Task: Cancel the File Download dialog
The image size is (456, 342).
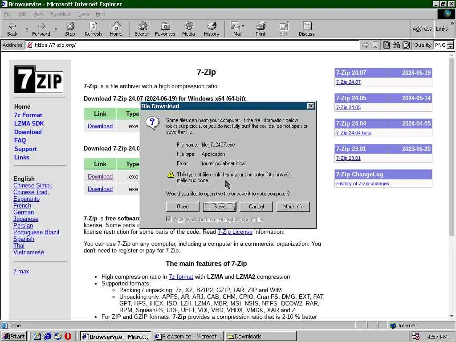Action: click(x=256, y=207)
